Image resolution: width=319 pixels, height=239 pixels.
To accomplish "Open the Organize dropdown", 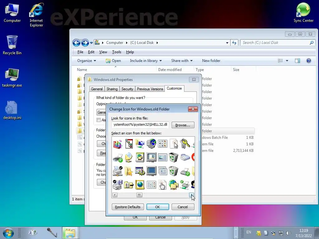I will [87, 61].
